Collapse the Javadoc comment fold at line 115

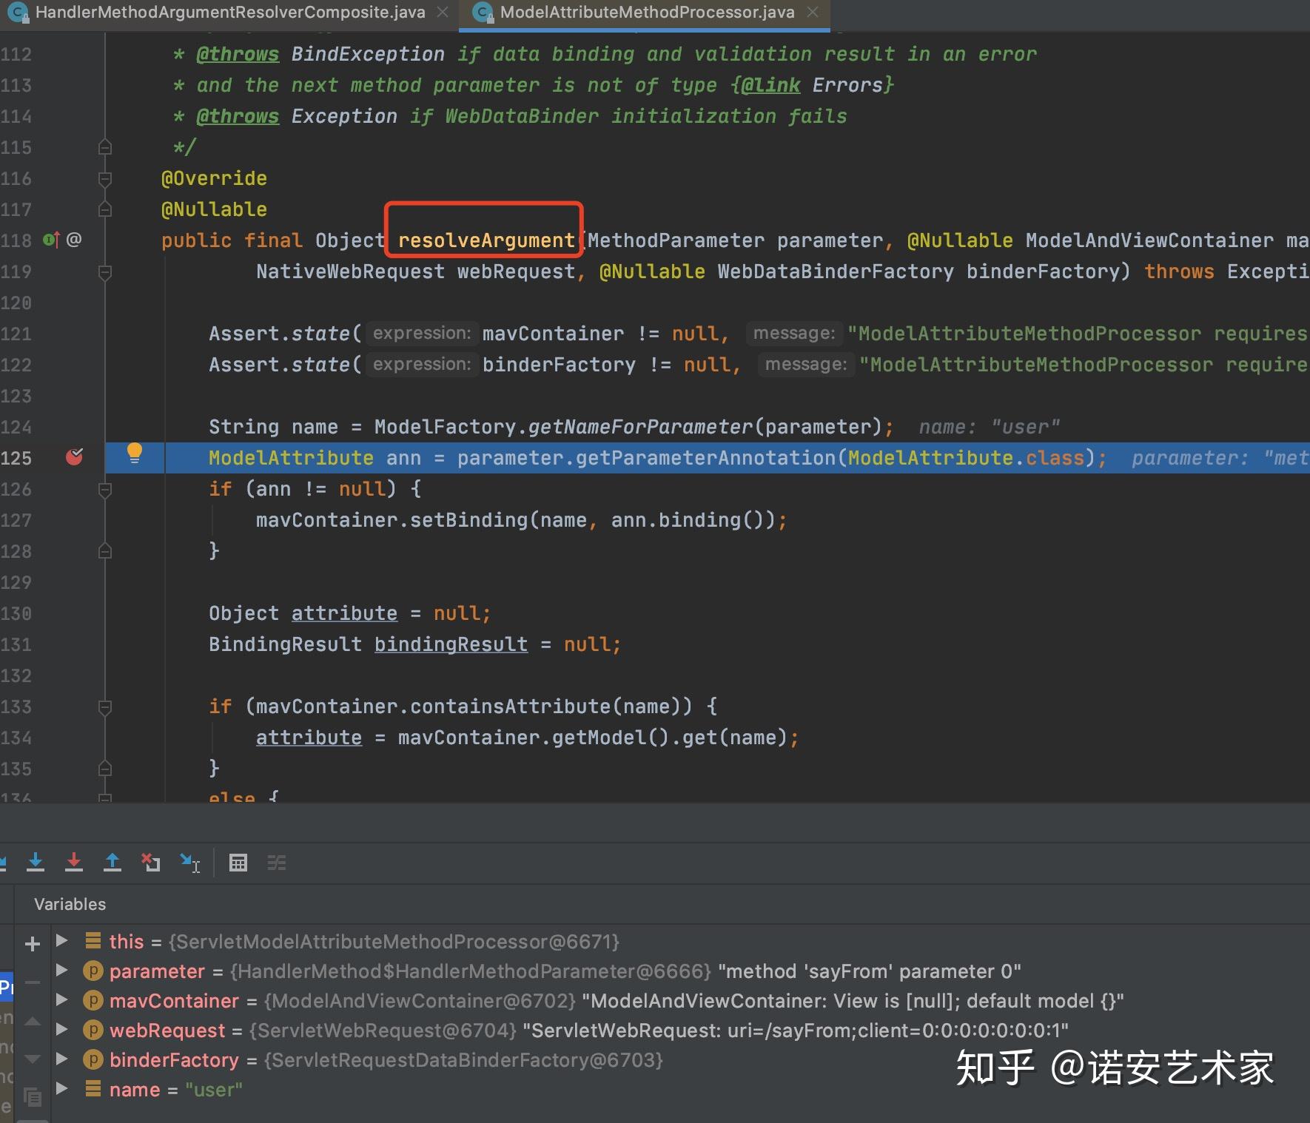point(105,147)
